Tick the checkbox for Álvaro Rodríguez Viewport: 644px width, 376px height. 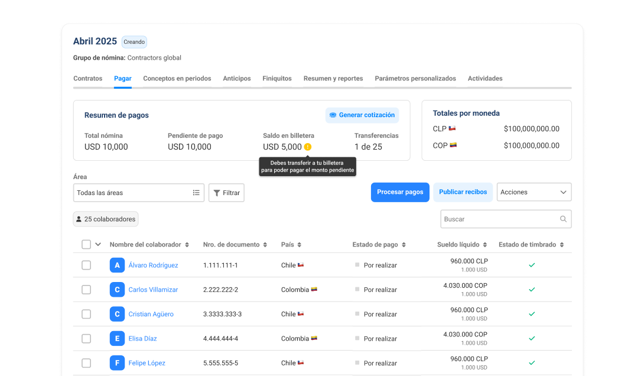86,265
